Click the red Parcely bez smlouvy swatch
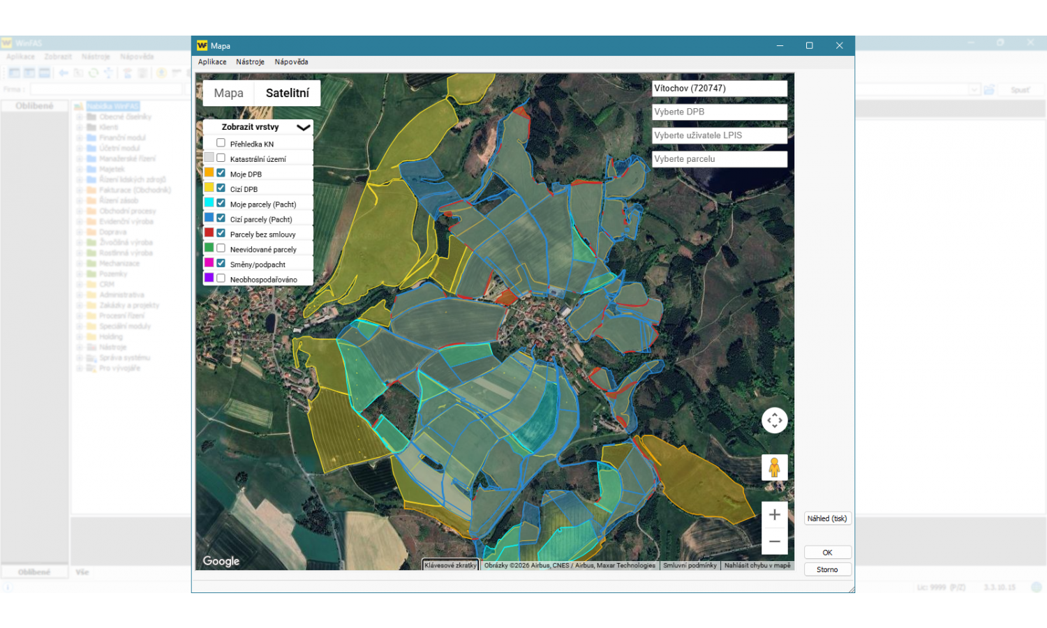Screen dimensions: 1047x628 (209, 233)
